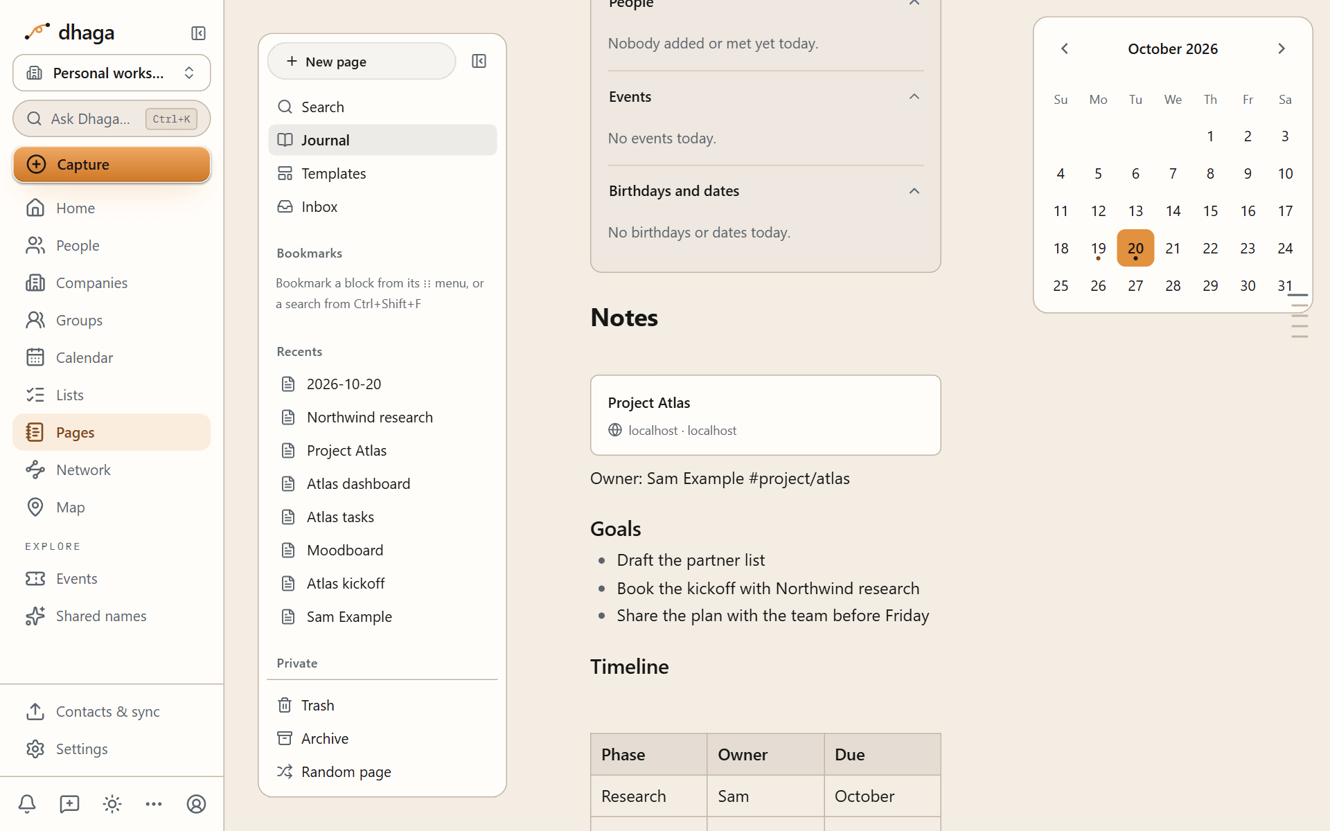Collapse the pages panel sidebar
Screen dimensions: 1330x831
pos(479,61)
